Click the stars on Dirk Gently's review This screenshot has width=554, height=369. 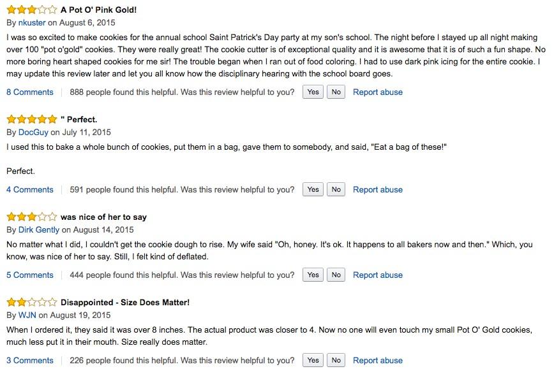pos(32,217)
